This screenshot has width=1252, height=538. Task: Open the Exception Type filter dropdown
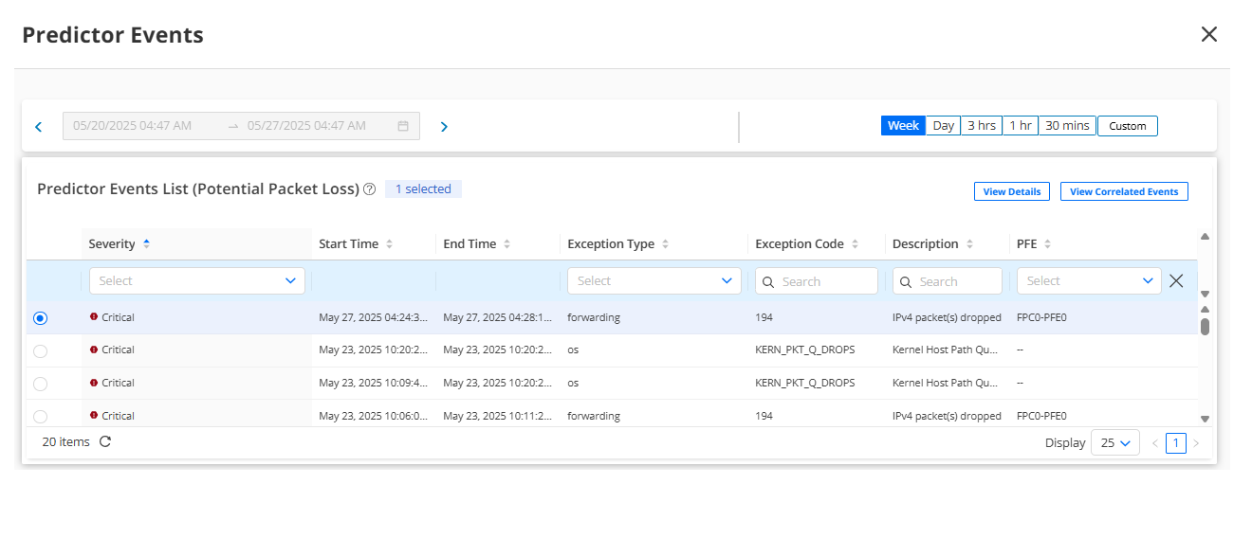[654, 280]
